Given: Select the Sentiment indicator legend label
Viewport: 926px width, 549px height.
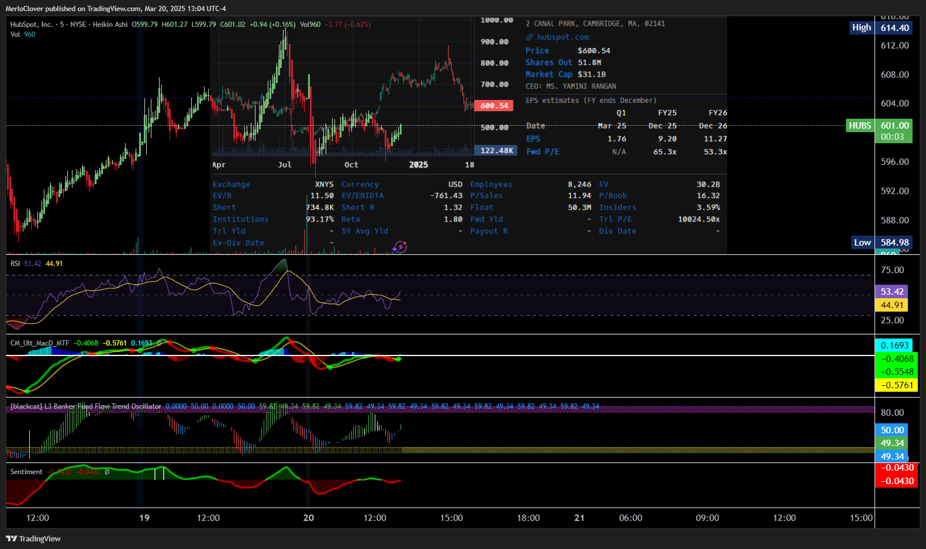Looking at the screenshot, I should (x=26, y=472).
